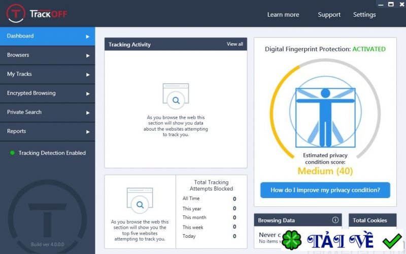Expand the Browsers arrow
The height and width of the screenshot is (254, 406).
coord(88,55)
